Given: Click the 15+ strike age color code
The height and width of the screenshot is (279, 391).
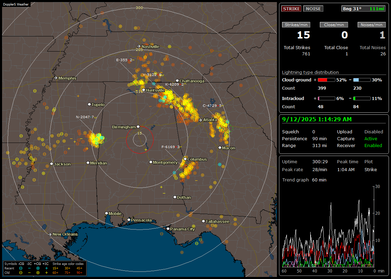Looking at the screenshot, I should click(x=55, y=268).
